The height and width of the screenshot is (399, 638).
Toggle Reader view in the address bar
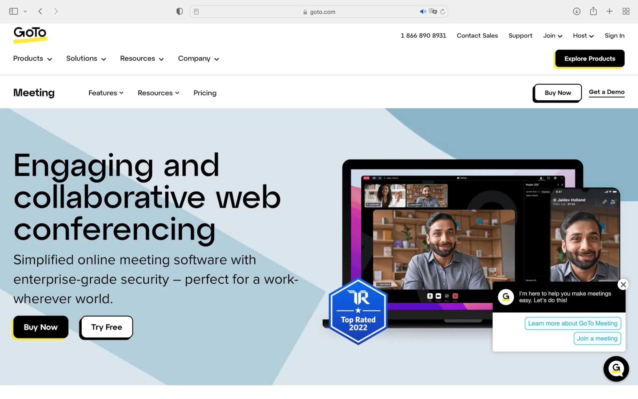(x=196, y=11)
